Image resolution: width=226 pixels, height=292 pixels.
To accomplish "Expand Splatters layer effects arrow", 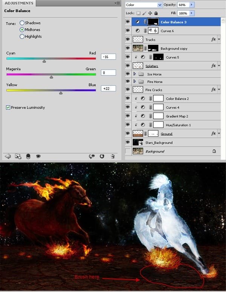I will (219, 66).
